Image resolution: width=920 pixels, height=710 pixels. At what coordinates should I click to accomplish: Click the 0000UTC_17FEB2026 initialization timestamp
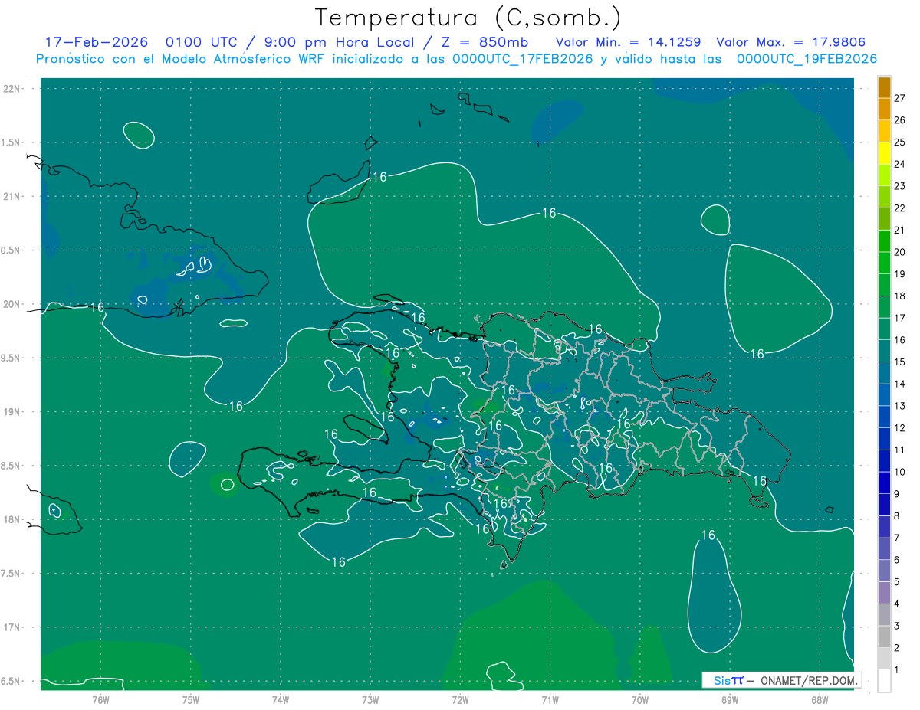523,59
